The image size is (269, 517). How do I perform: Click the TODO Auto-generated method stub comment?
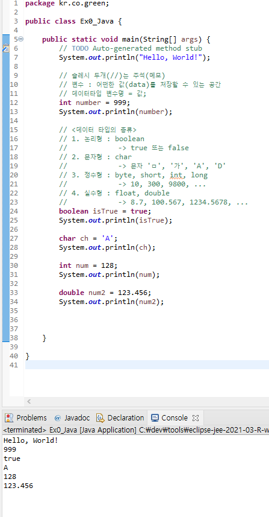click(x=130, y=48)
